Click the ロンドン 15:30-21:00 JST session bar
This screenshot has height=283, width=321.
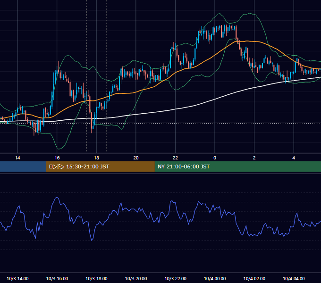[100, 166]
